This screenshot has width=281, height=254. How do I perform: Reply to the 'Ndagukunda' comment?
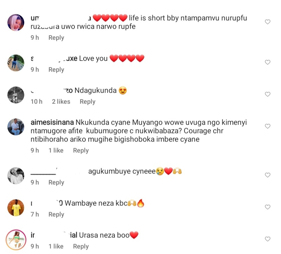coord(87,102)
